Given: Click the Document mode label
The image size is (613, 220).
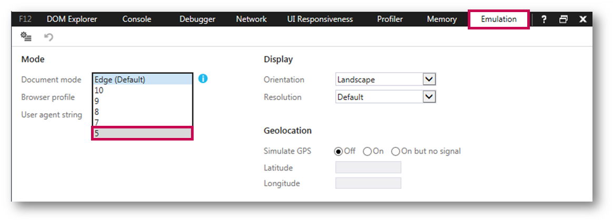Looking at the screenshot, I should [51, 79].
